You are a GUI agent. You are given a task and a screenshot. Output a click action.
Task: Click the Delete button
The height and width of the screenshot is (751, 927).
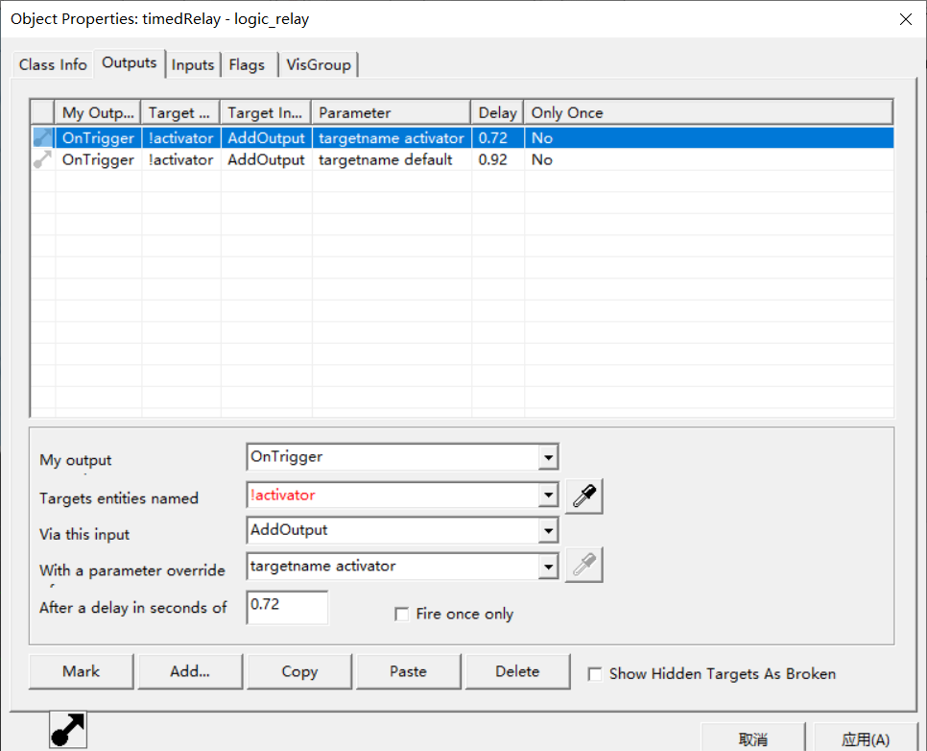tap(517, 671)
